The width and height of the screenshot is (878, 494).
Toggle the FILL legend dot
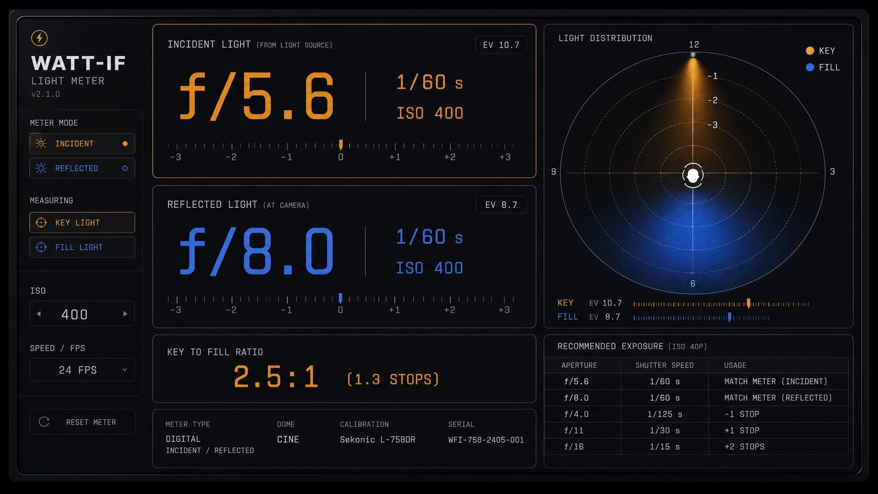coord(810,67)
